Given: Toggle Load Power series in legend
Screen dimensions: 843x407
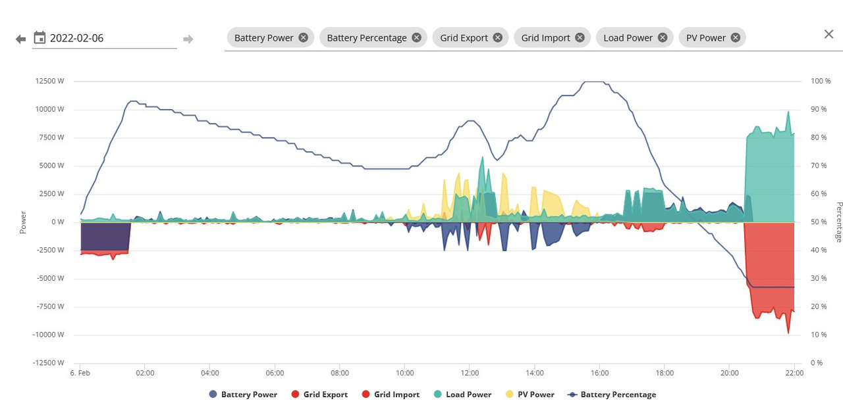Looking at the screenshot, I should [x=462, y=395].
